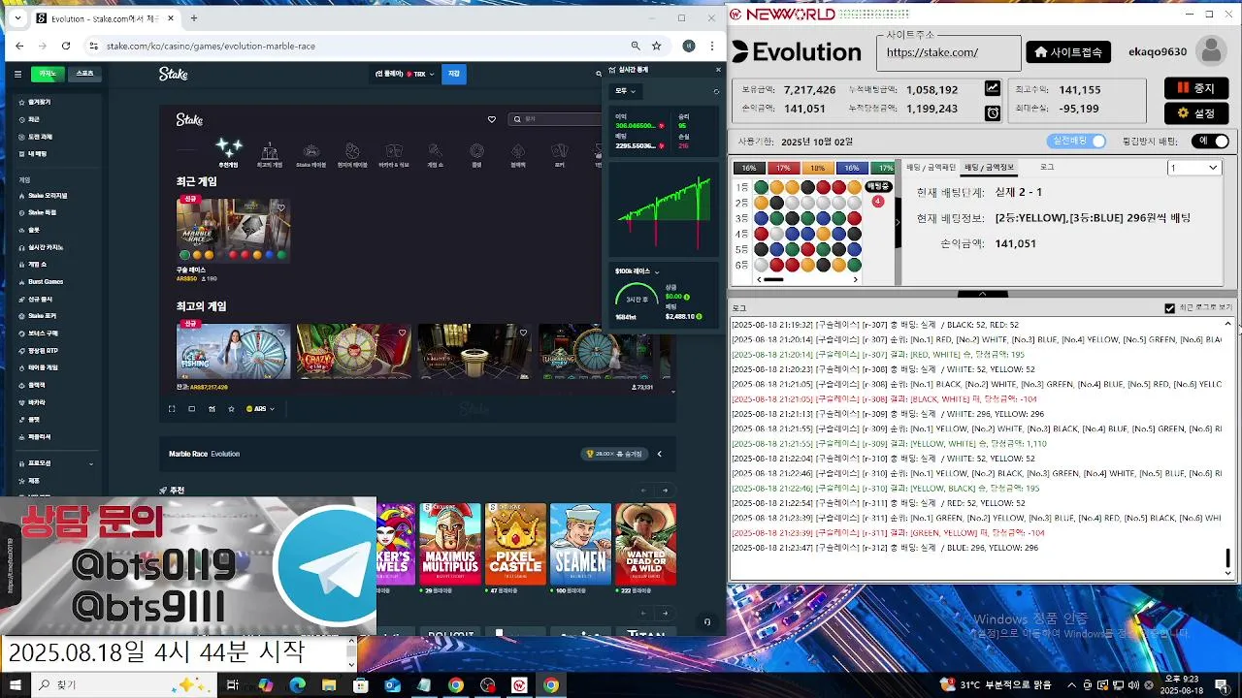Switch to the 로그 tab

click(x=1047, y=168)
